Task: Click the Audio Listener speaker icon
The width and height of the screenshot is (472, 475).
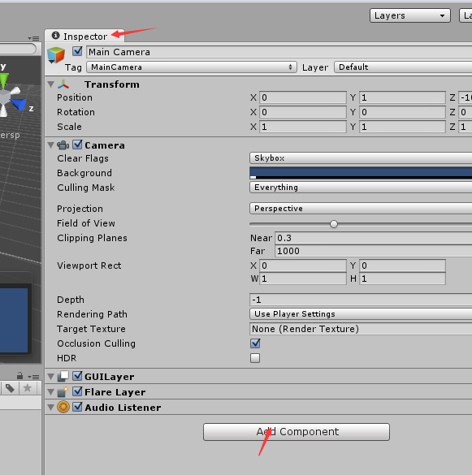Action: click(63, 407)
